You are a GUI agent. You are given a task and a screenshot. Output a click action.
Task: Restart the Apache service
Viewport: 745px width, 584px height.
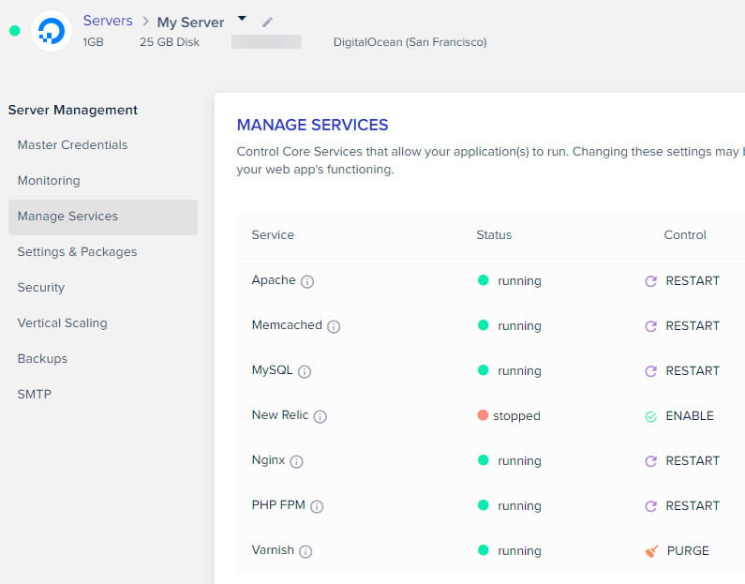(x=682, y=280)
